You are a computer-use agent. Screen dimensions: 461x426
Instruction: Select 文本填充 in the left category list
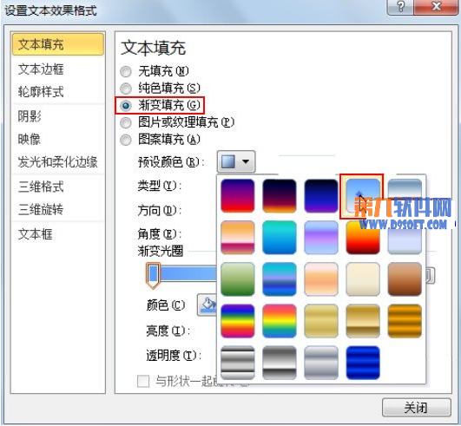click(x=58, y=44)
